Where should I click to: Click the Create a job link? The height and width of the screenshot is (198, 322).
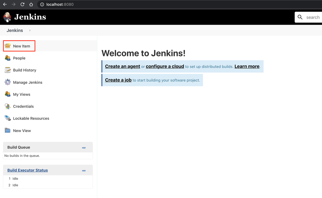pyautogui.click(x=118, y=80)
